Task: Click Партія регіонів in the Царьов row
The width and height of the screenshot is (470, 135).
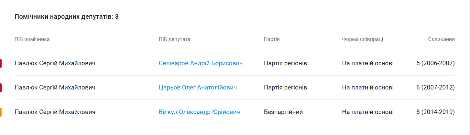Action: click(285, 88)
